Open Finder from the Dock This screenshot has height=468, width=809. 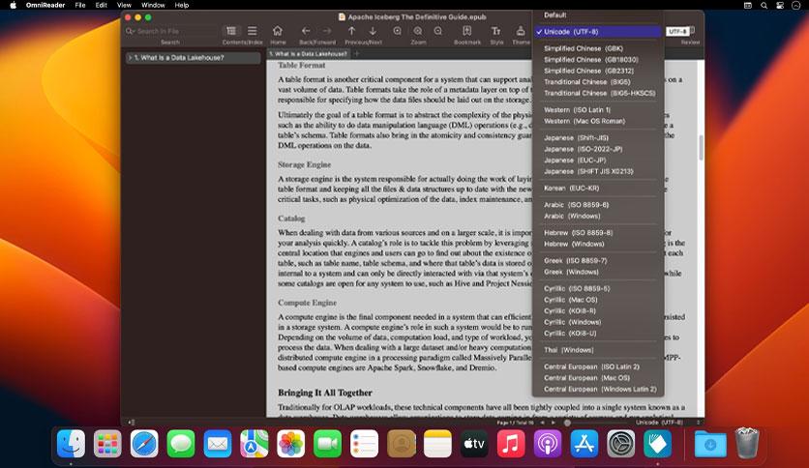[71, 443]
